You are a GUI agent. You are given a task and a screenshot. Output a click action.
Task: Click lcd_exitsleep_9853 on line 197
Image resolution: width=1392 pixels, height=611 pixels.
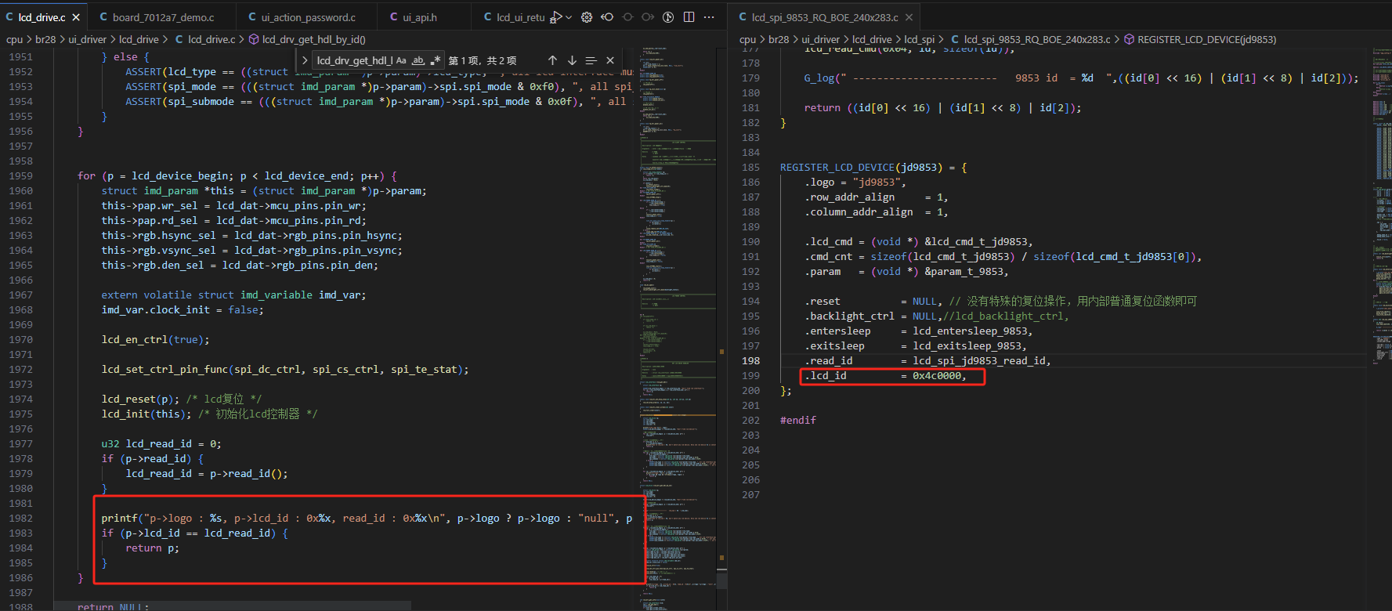point(967,346)
